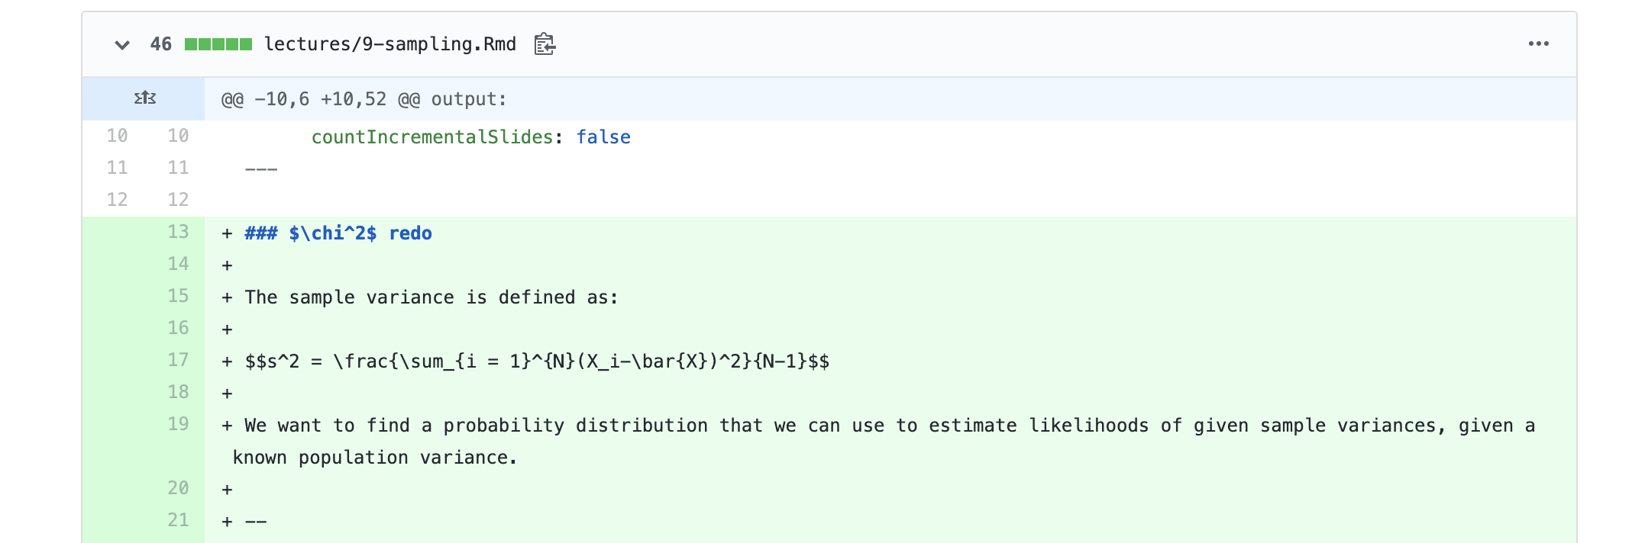The height and width of the screenshot is (543, 1645).
Task: Expand hidden lines above the hunk
Action: pyautogui.click(x=144, y=98)
